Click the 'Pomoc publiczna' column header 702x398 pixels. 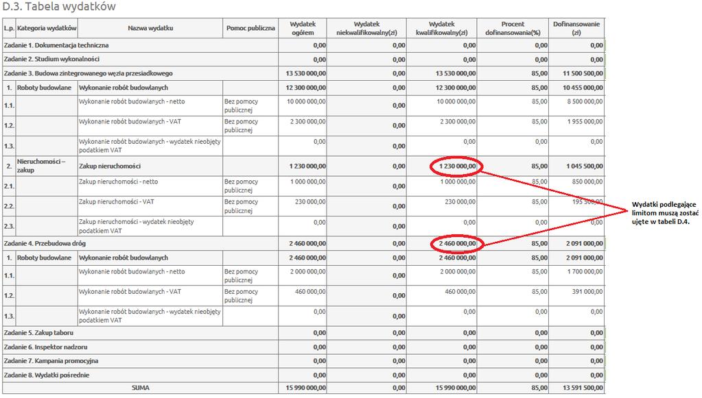pyautogui.click(x=250, y=28)
